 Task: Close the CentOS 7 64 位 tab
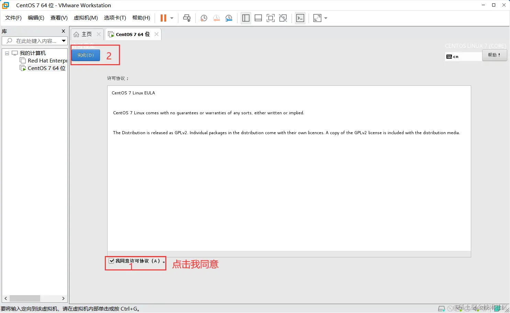tap(156, 34)
